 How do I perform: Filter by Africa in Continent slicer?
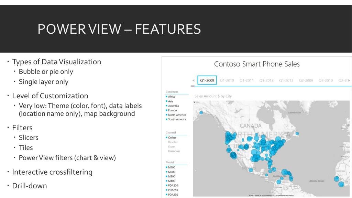pyautogui.click(x=172, y=97)
